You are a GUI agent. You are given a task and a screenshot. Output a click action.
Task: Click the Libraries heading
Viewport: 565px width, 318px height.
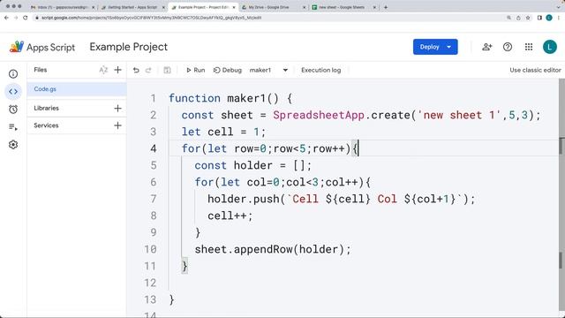[x=46, y=108]
